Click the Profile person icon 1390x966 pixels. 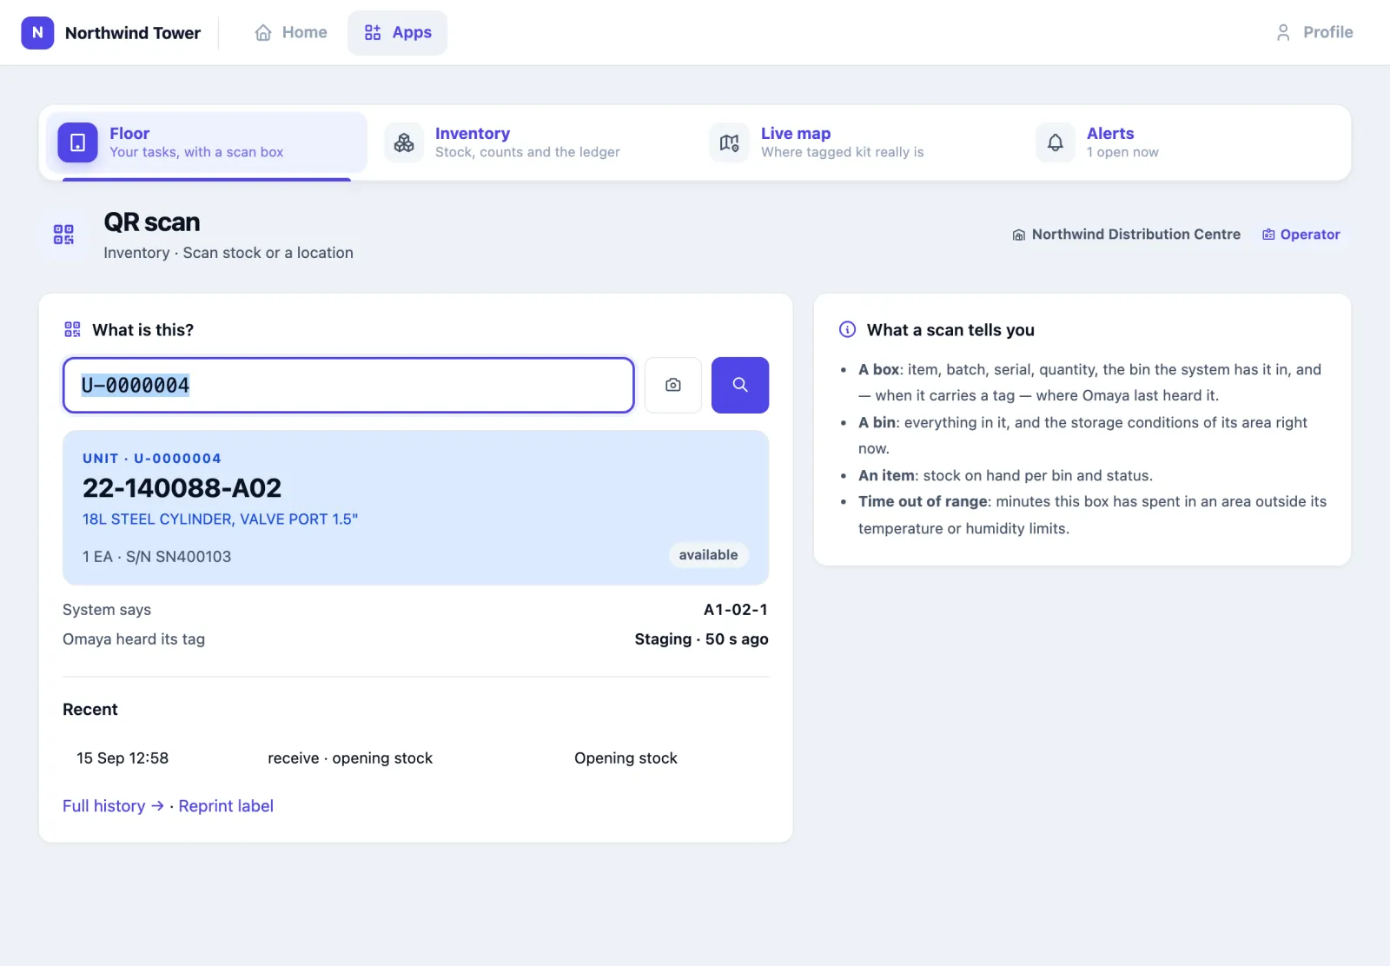[1283, 33]
